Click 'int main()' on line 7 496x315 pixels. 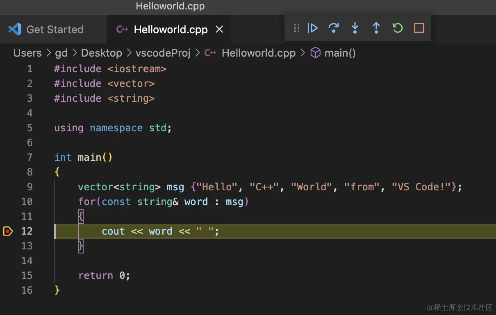tap(84, 157)
